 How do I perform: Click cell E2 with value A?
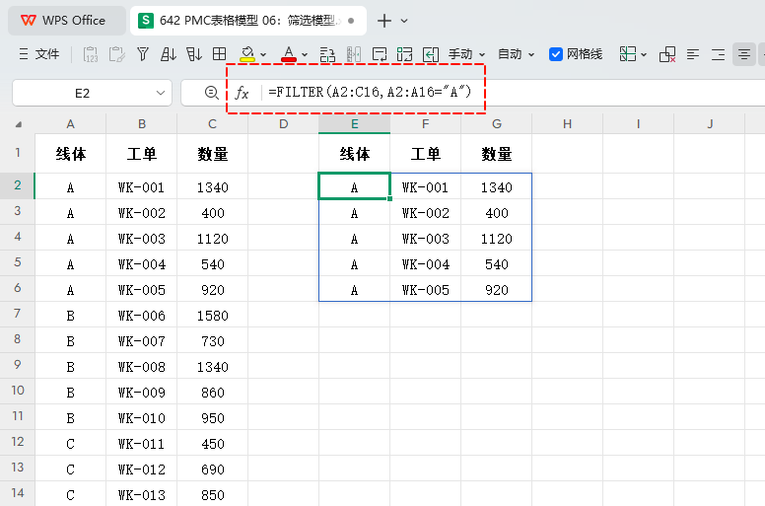[x=354, y=187]
